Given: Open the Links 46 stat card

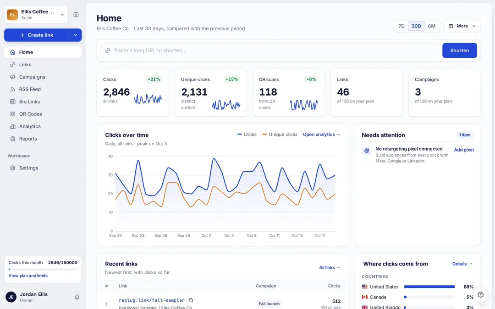Looking at the screenshot, I should point(367,92).
